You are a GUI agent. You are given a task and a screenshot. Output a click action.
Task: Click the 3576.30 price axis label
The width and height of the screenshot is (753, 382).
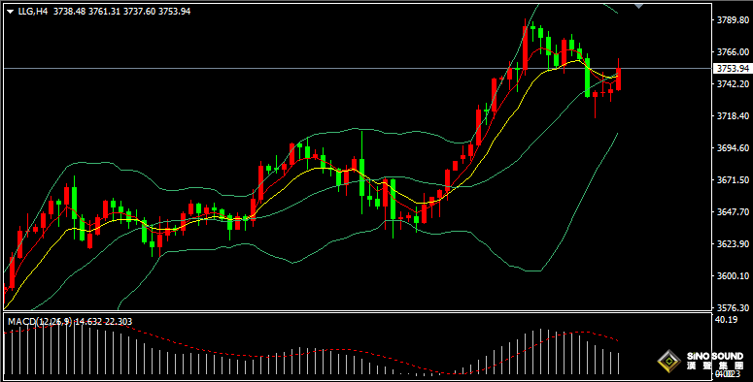pos(733,307)
